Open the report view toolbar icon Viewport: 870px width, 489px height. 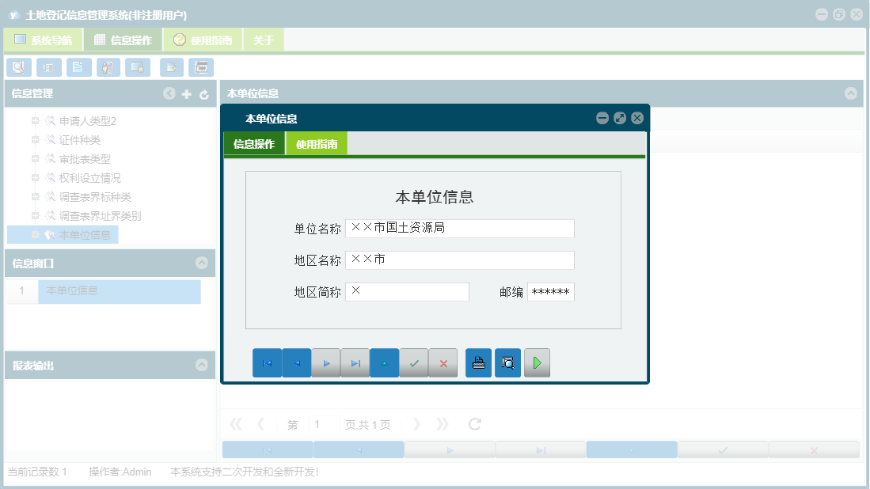coord(48,67)
